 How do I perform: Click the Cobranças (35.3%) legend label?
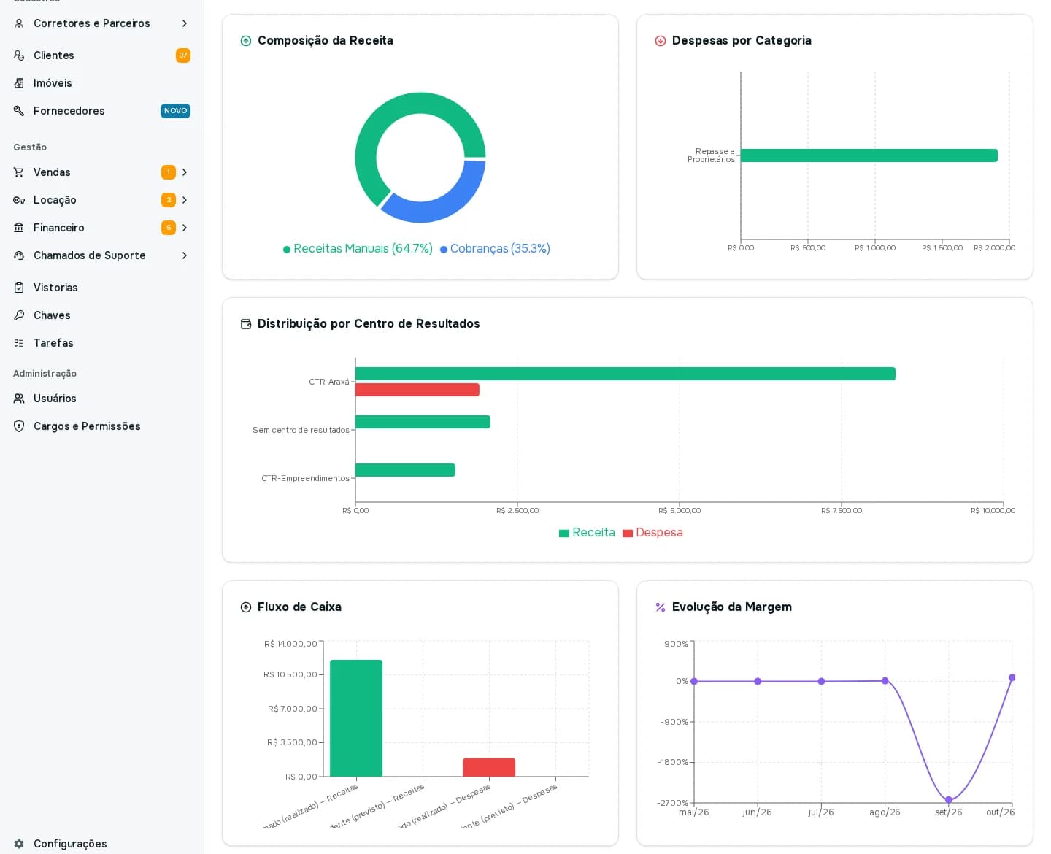[500, 249]
